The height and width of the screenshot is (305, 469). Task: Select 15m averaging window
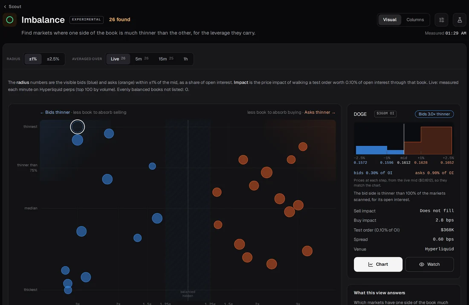(x=166, y=59)
